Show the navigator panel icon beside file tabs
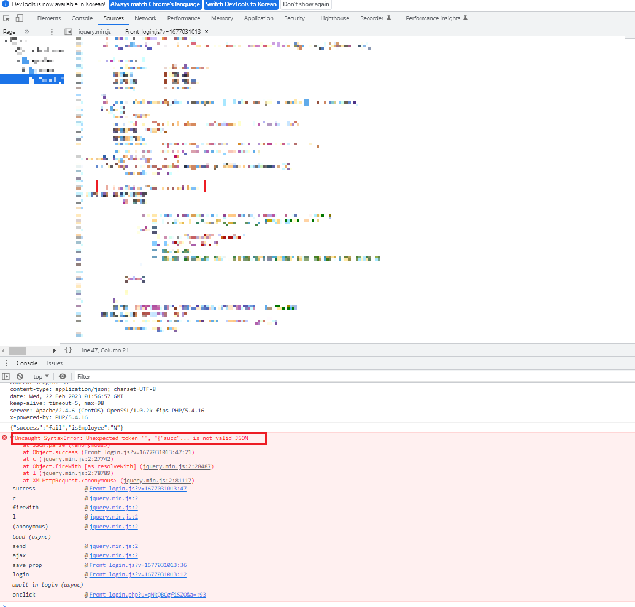The image size is (635, 607). (67, 31)
